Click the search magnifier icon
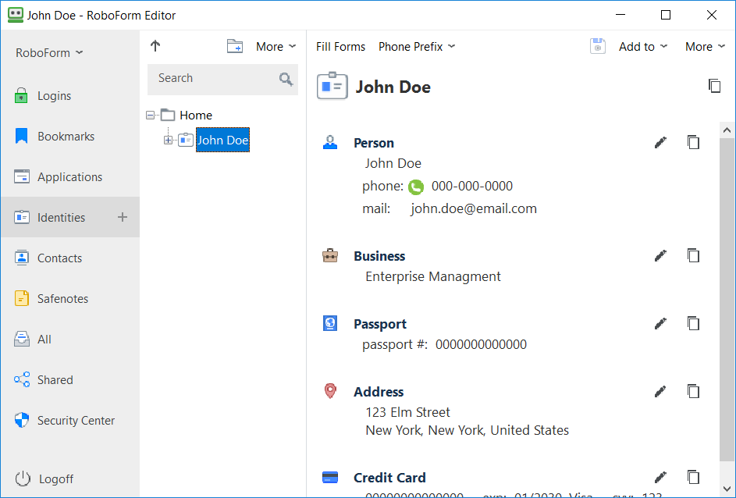 286,79
